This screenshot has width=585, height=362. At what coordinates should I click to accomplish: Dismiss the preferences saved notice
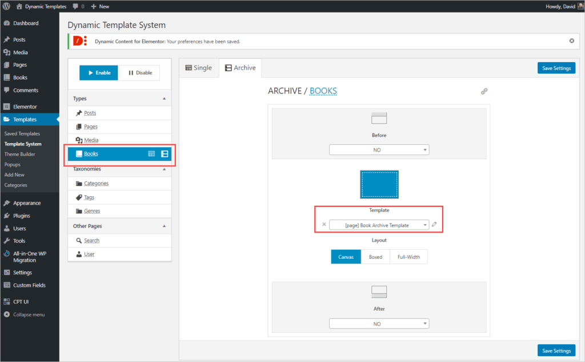(x=571, y=41)
